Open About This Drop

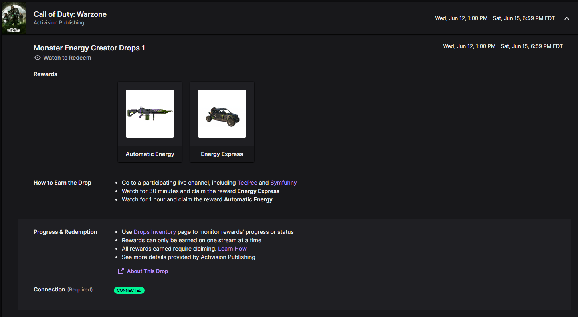pos(147,271)
